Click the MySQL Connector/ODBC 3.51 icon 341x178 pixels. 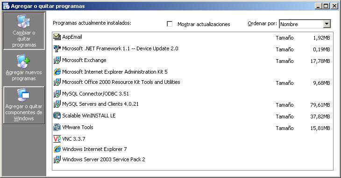click(x=57, y=94)
